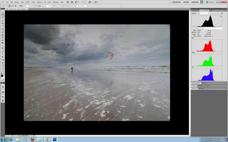Swap foreground and background colors

point(4,74)
